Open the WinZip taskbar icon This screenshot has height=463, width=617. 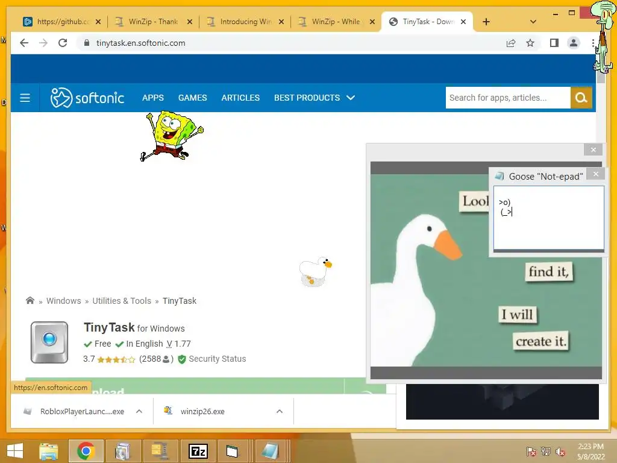coord(160,451)
